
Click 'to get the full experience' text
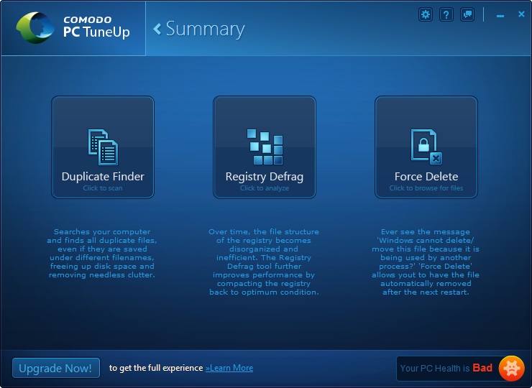coord(156,368)
